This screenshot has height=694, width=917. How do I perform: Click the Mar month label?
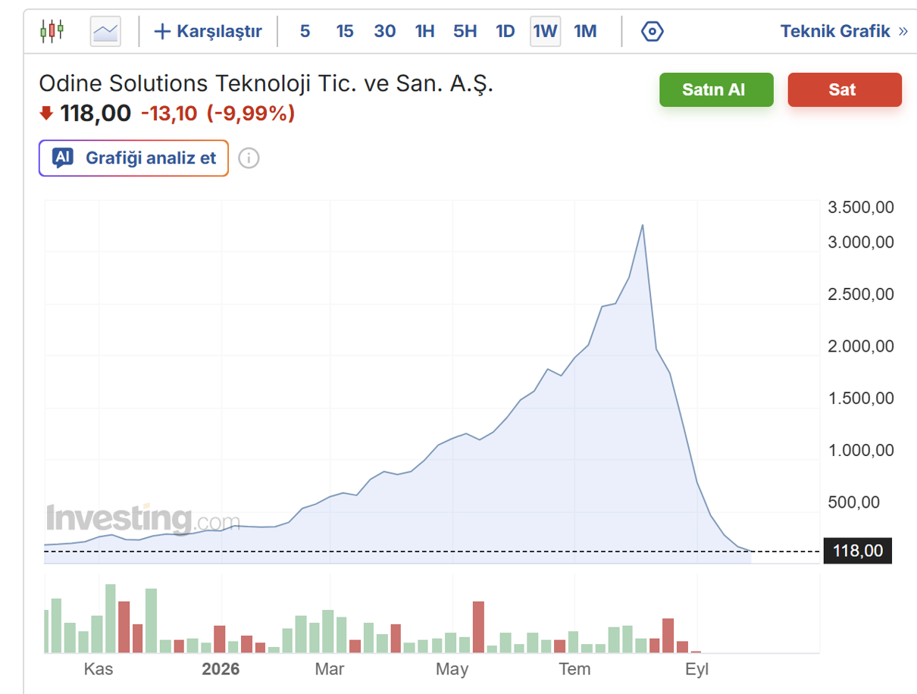[330, 669]
